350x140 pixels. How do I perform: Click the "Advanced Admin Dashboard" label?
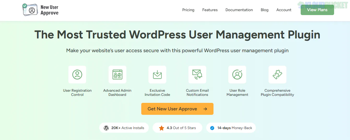click(117, 93)
